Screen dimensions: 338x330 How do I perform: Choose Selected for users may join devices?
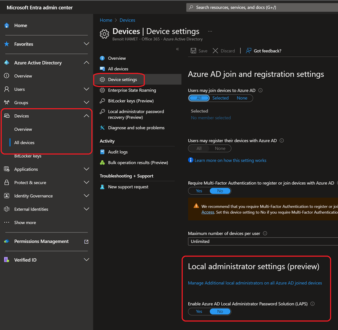pos(220,98)
